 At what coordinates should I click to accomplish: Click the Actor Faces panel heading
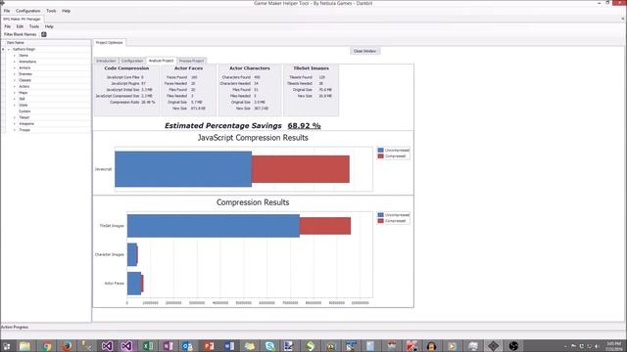coord(188,68)
